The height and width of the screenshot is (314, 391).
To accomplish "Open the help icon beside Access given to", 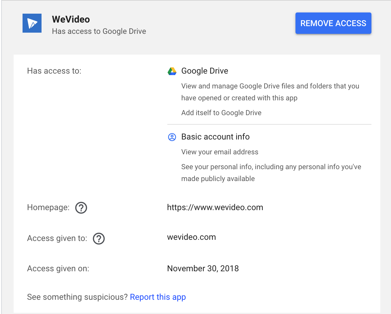I will coord(99,239).
